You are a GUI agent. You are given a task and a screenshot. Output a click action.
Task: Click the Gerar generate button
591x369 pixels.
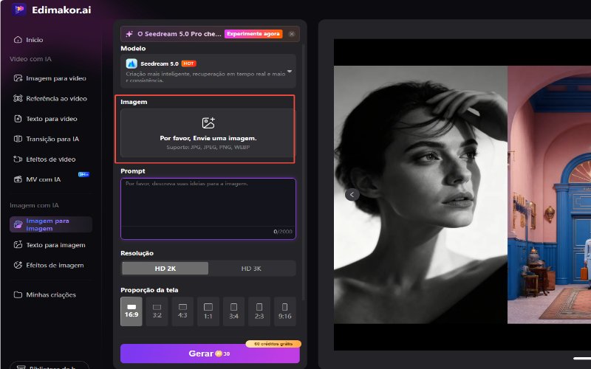[210, 354]
